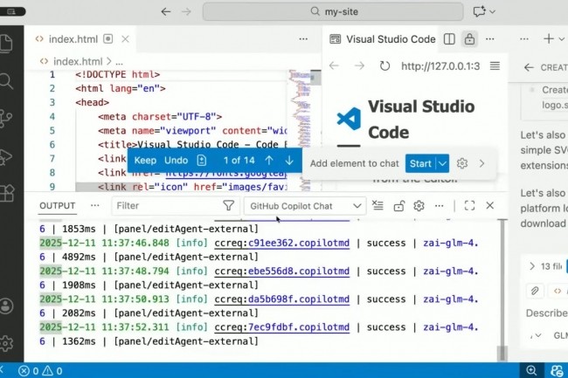
Task: Clear the output log
Action: 378,205
